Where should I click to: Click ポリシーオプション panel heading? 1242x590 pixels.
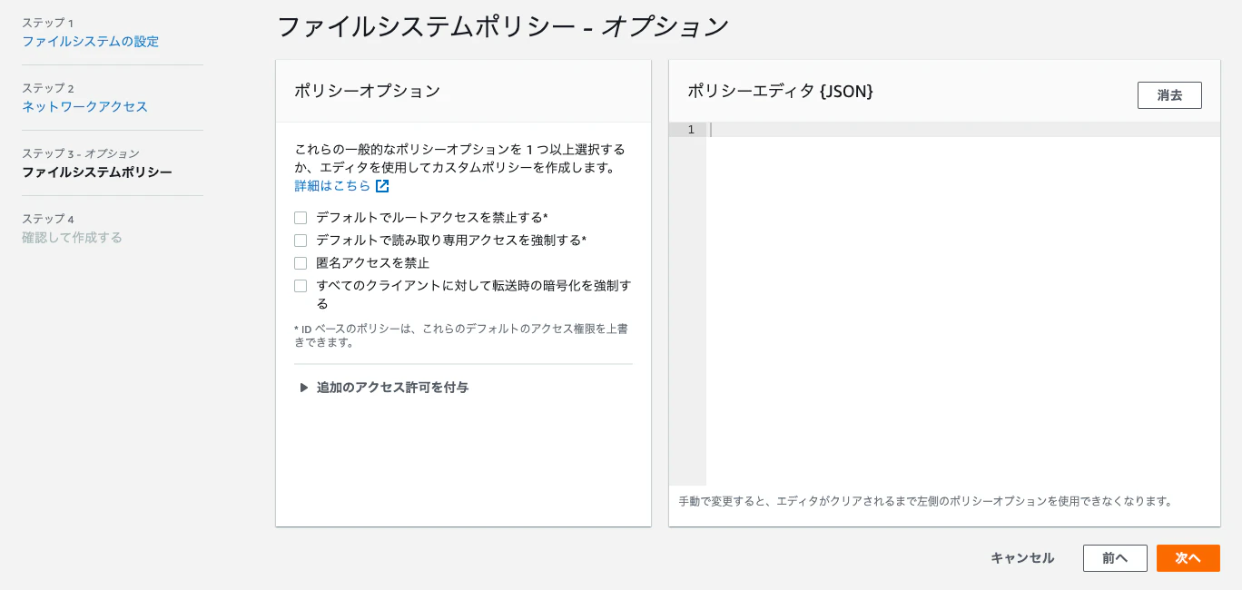(x=367, y=91)
